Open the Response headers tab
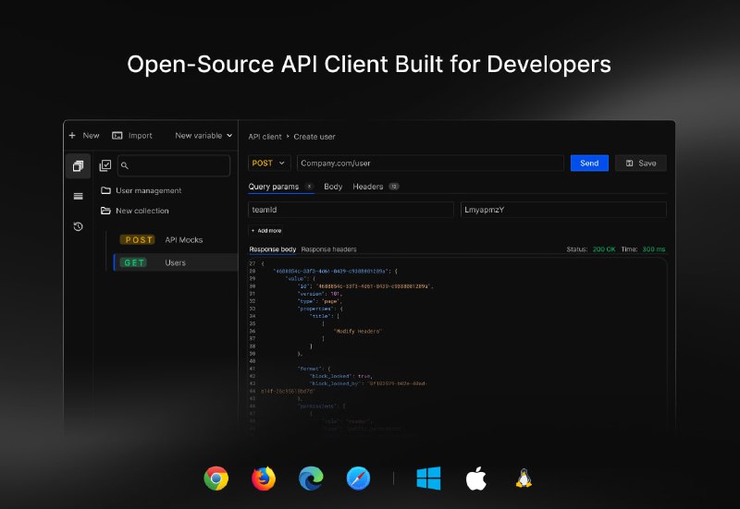 pyautogui.click(x=328, y=249)
